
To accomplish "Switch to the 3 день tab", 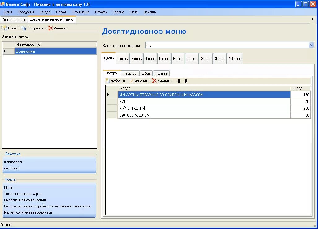I will coord(137,59).
